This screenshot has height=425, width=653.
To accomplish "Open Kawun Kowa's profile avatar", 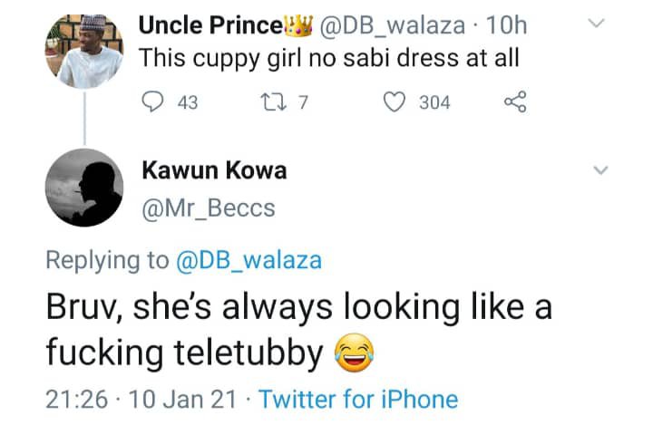I will click(83, 188).
